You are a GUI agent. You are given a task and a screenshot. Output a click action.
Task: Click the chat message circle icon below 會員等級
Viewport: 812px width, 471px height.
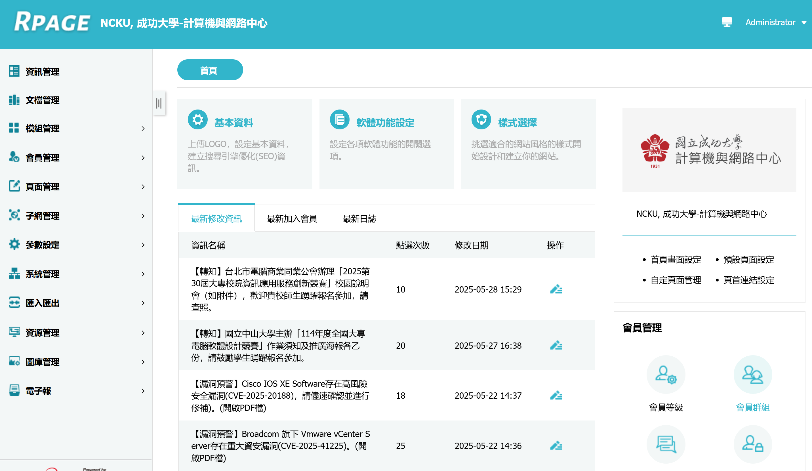(x=666, y=444)
